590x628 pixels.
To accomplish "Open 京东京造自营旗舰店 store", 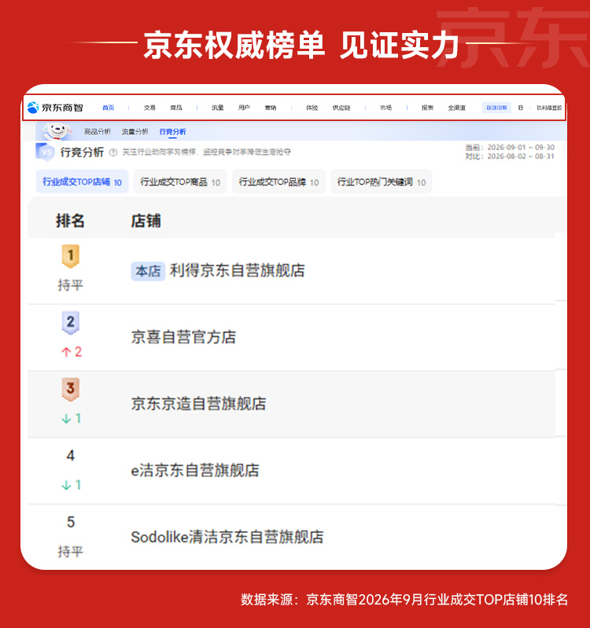I will pyautogui.click(x=199, y=404).
